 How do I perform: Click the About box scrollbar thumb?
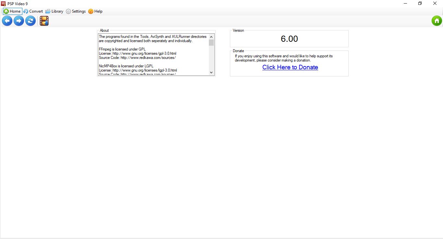tap(211, 43)
